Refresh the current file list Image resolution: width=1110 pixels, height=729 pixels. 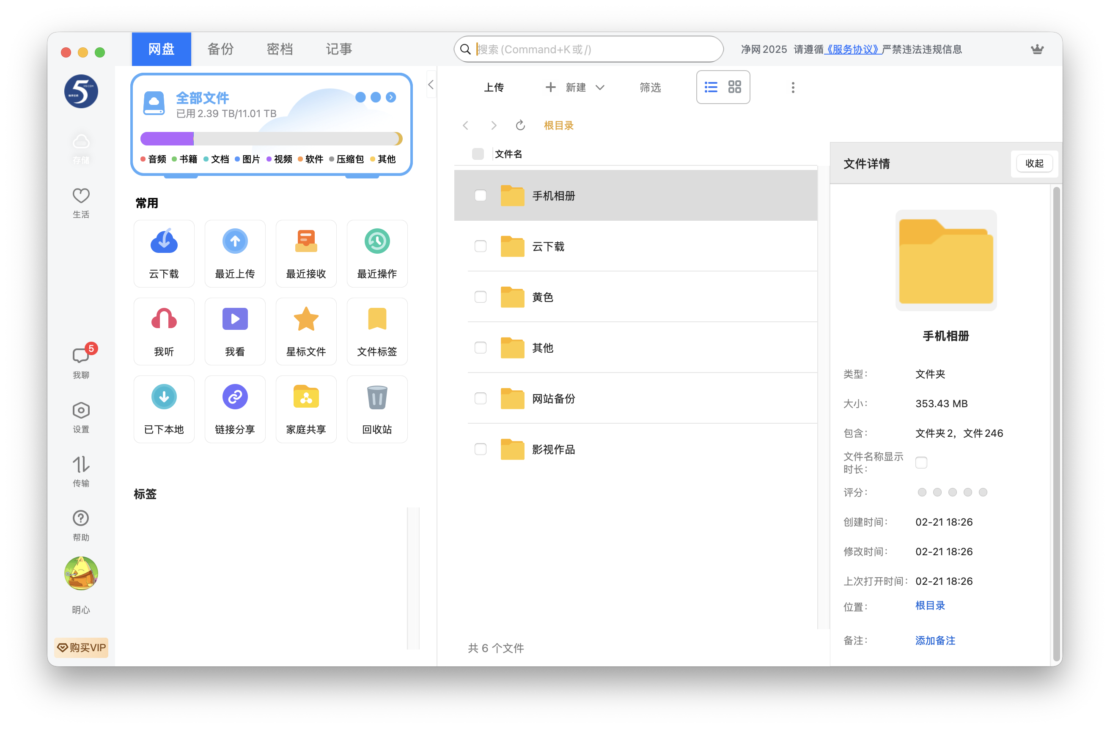point(520,125)
